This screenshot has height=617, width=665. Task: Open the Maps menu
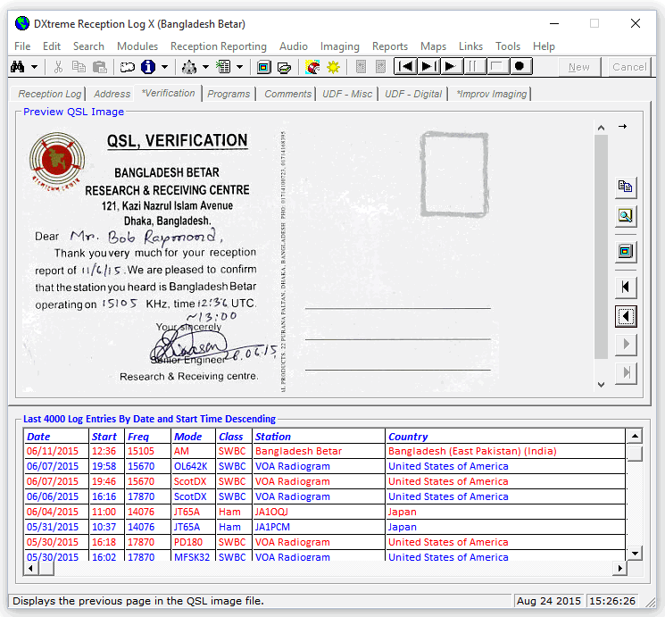[x=433, y=46]
